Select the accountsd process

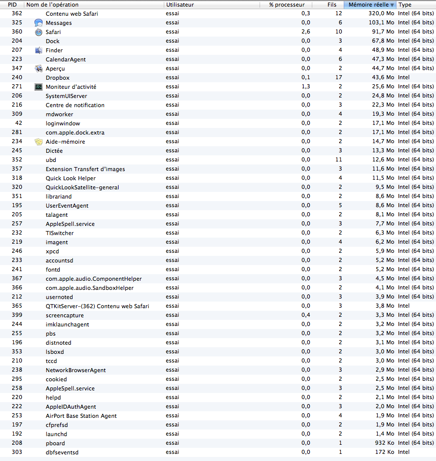pyautogui.click(x=218, y=260)
